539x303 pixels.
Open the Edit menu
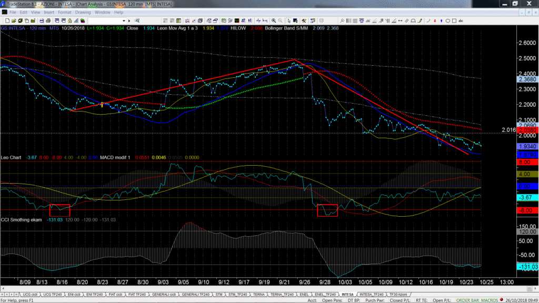point(23,13)
